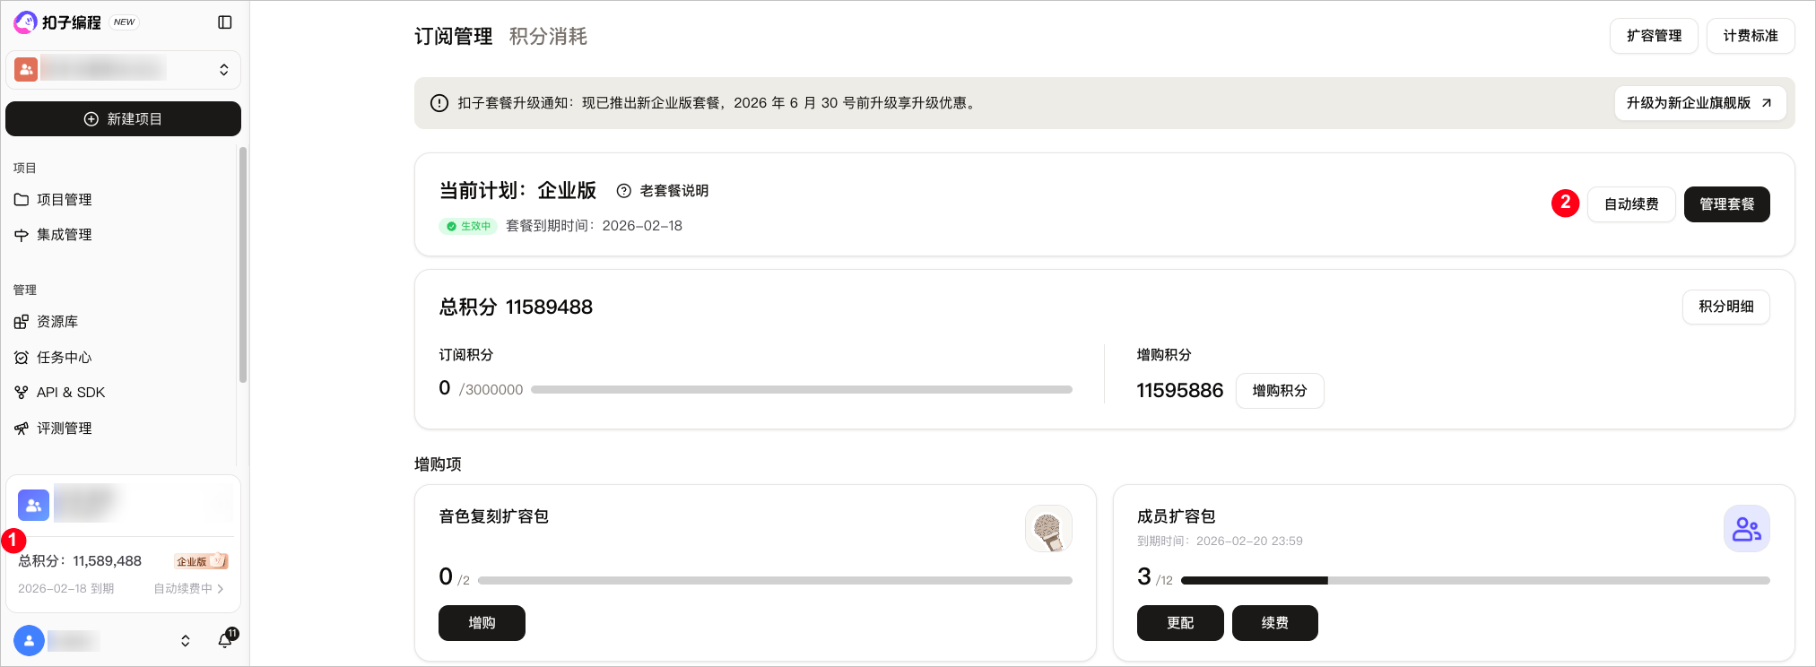The image size is (1816, 667).
Task: Switch to the 积分消耗 tab
Action: coord(548,37)
